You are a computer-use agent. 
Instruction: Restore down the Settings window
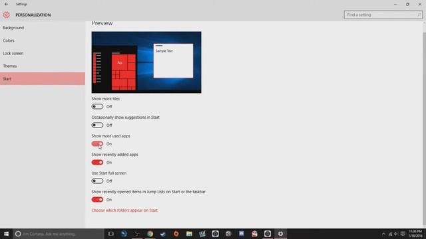pos(407,4)
